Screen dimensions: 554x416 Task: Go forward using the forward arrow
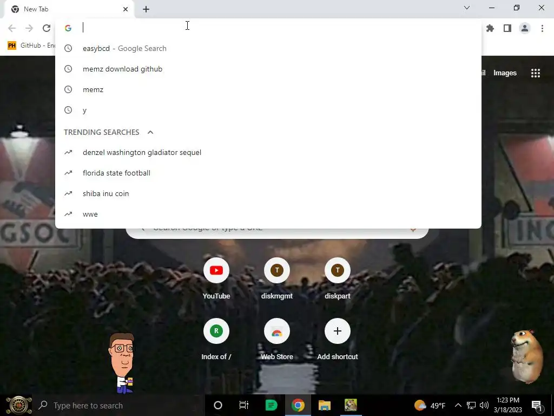[29, 28]
